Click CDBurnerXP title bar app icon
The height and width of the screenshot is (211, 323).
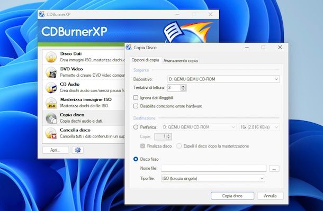coord(42,14)
